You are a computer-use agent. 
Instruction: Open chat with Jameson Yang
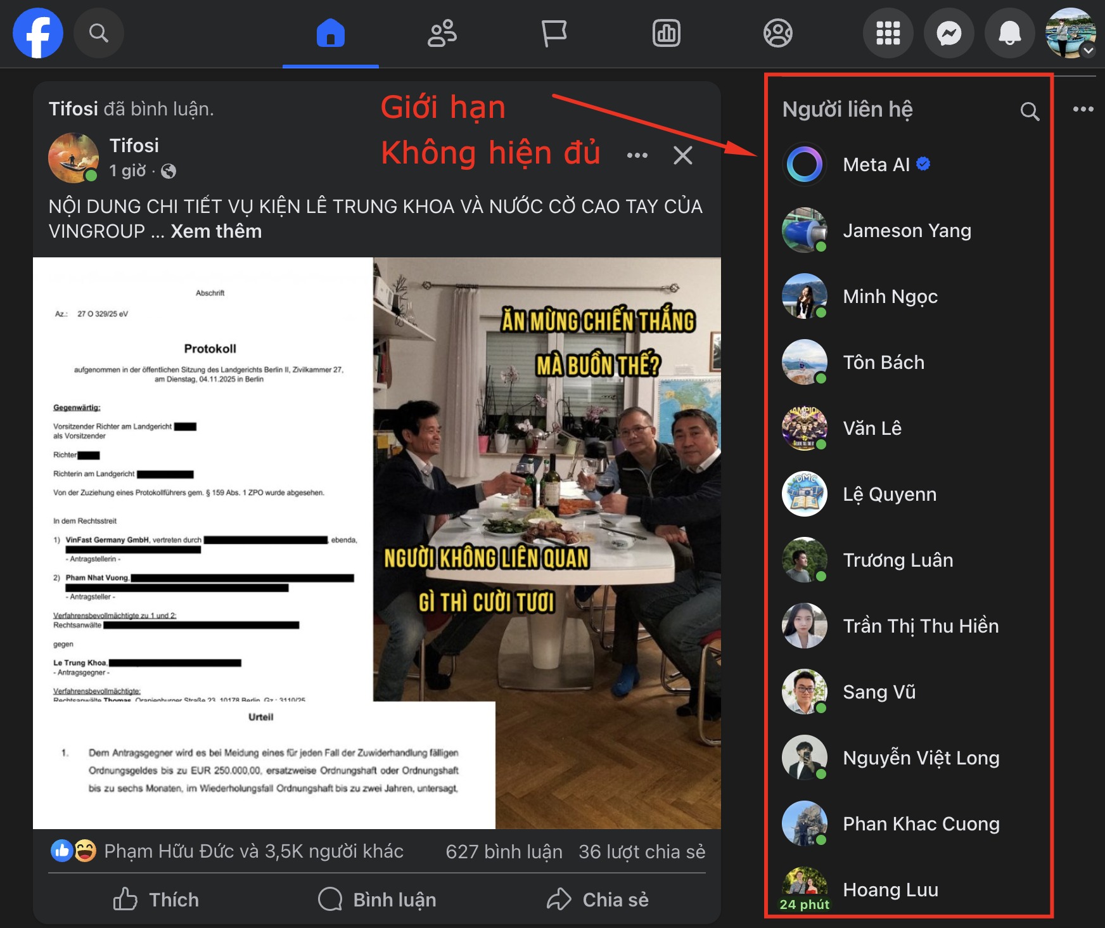point(909,231)
